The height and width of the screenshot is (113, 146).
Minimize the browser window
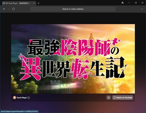(x=129, y=3)
